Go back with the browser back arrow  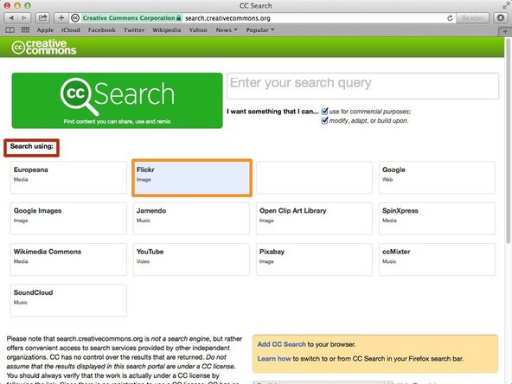click(10, 18)
